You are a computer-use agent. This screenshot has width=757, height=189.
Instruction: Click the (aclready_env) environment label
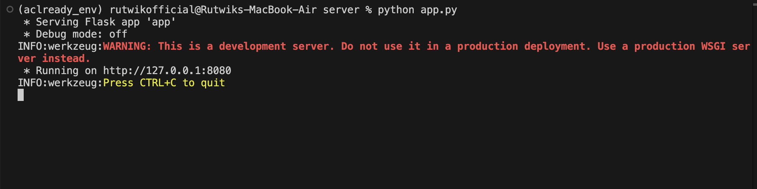(60, 10)
